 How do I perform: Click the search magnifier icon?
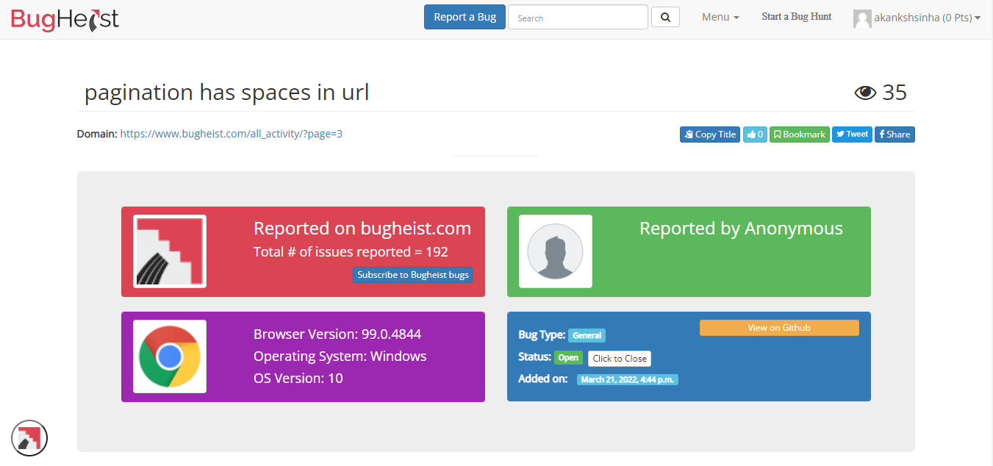(x=664, y=16)
